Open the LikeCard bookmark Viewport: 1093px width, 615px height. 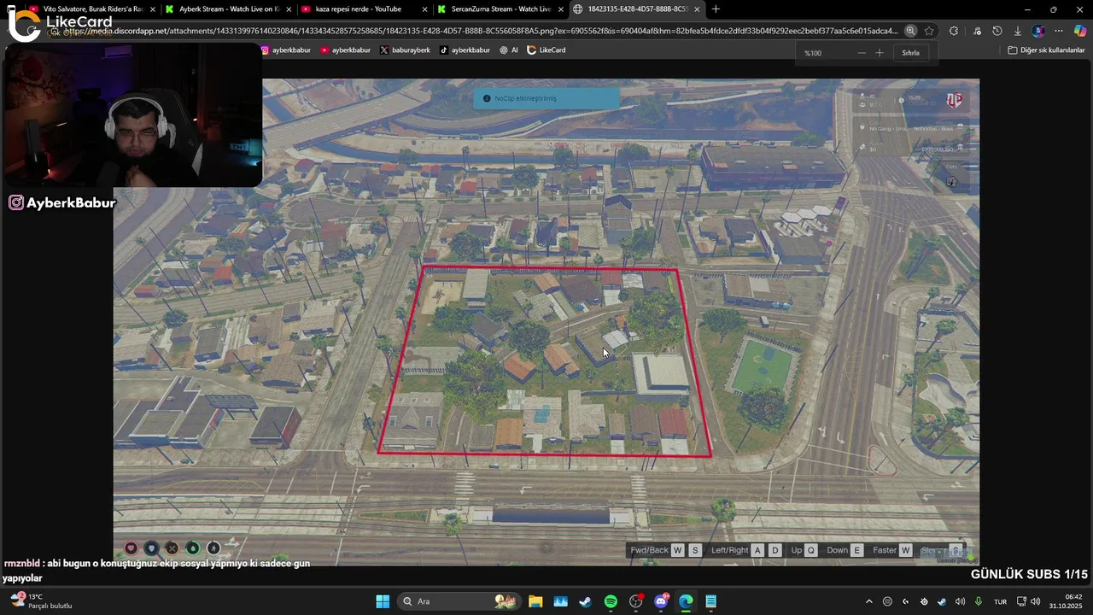coord(546,50)
